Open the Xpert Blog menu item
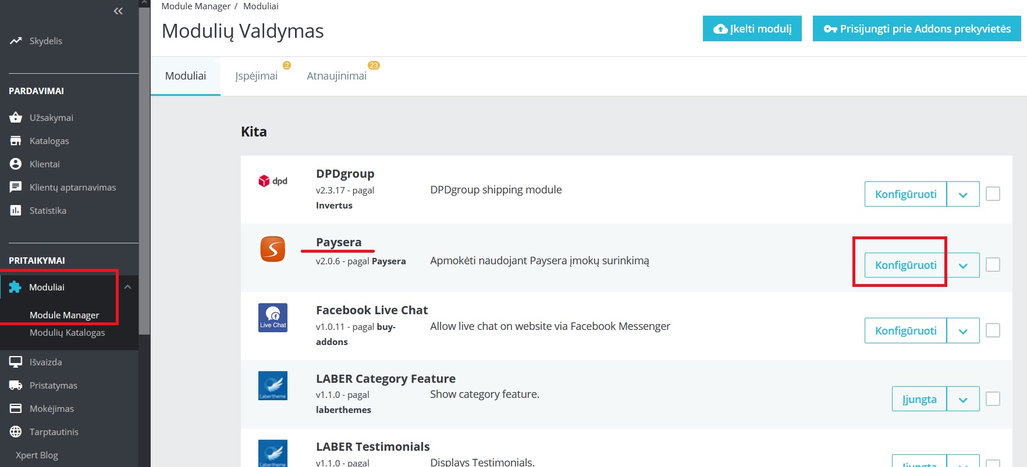1027x467 pixels. point(37,455)
